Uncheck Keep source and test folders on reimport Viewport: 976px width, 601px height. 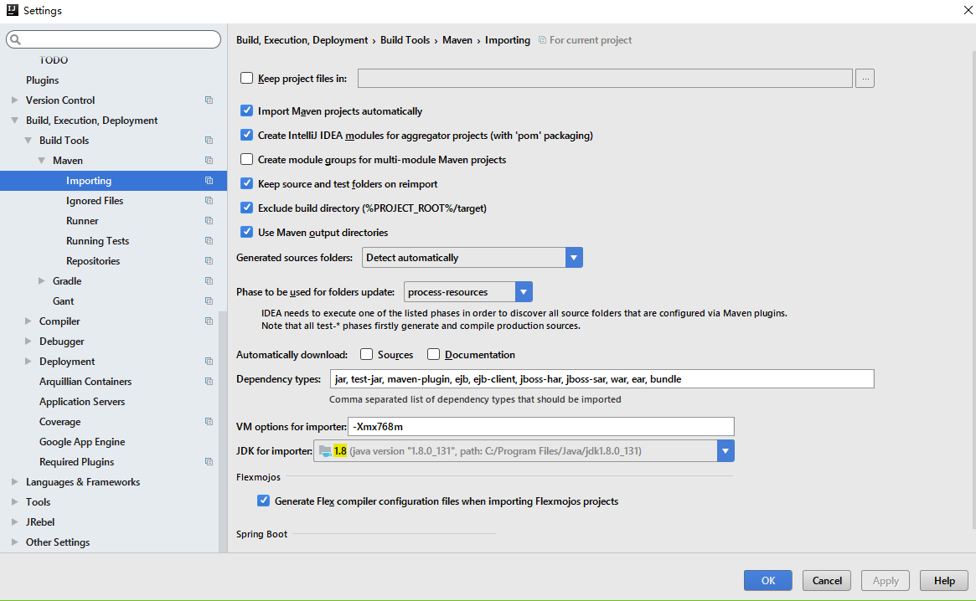pyautogui.click(x=246, y=183)
